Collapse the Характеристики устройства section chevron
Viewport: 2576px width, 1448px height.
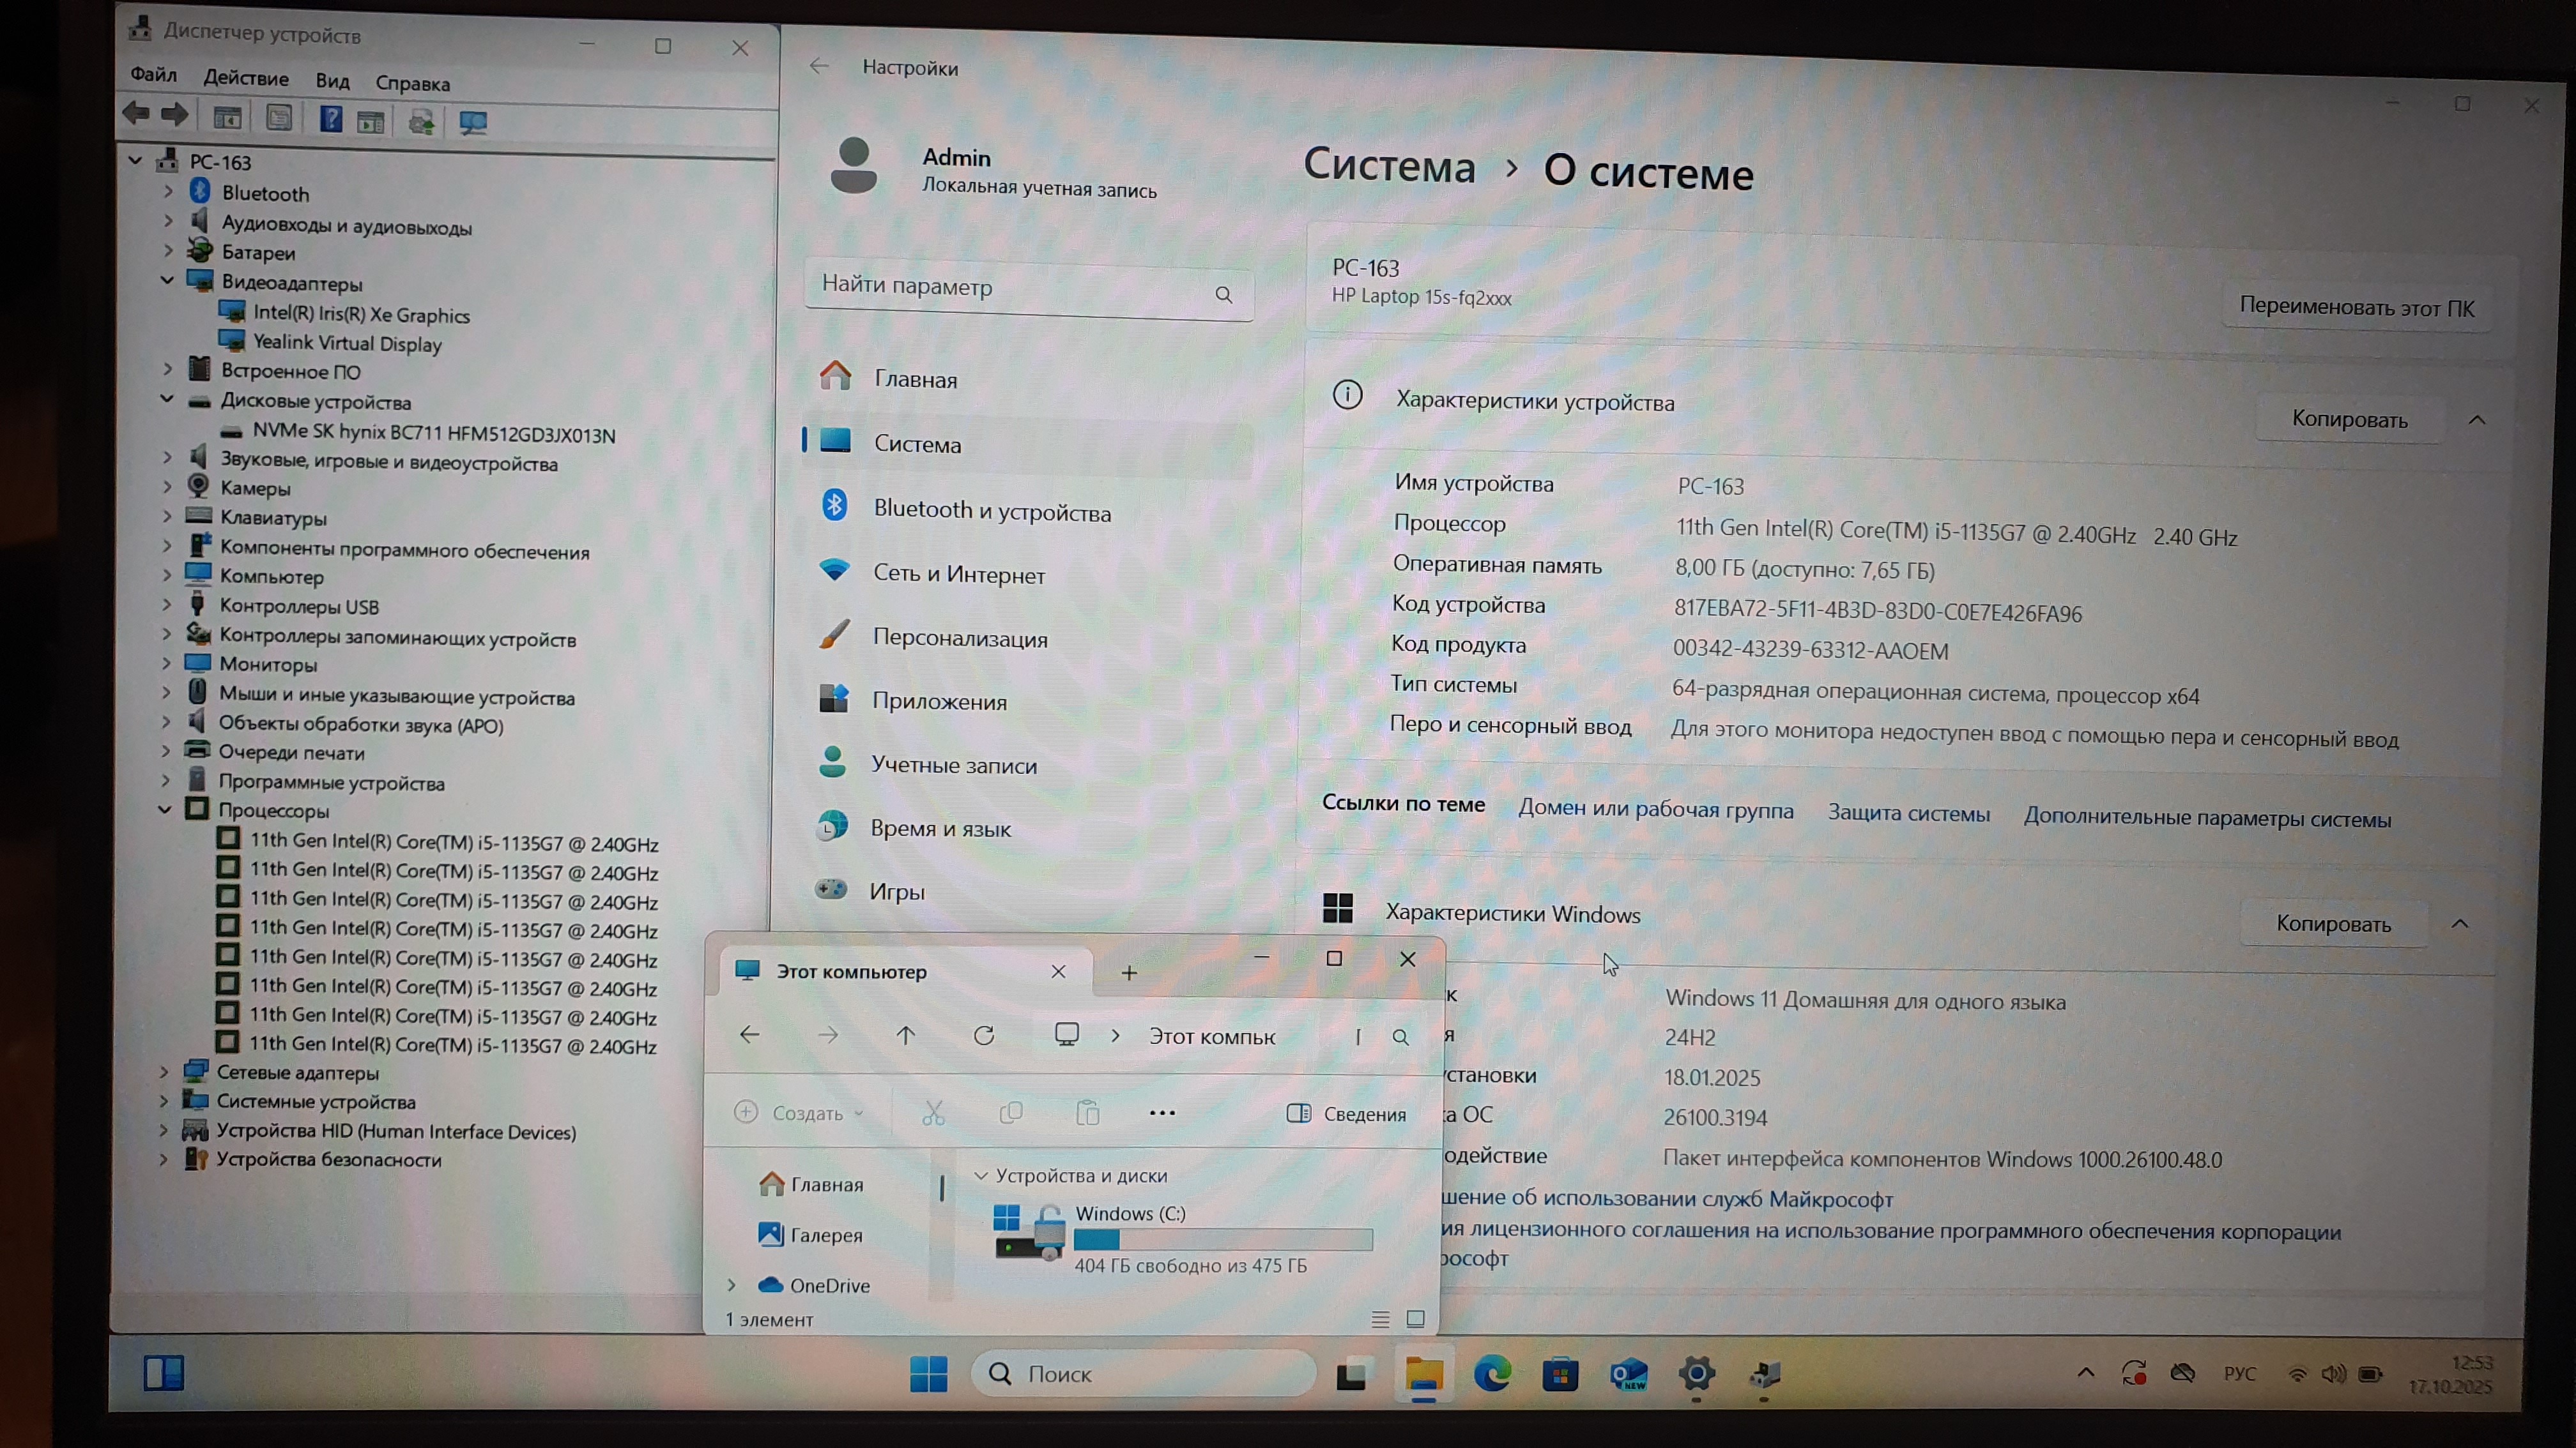click(x=2476, y=419)
